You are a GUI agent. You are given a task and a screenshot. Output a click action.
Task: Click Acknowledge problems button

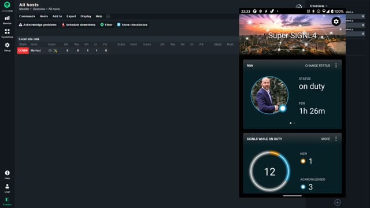[38, 25]
